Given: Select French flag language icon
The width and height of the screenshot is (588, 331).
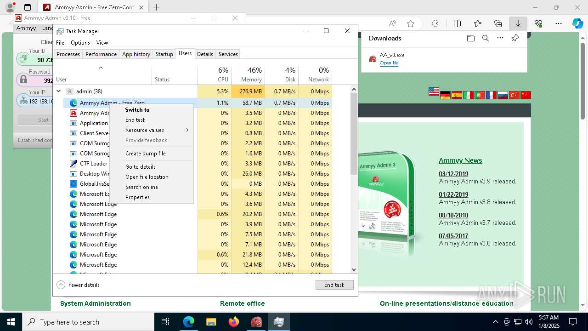Looking at the screenshot, I should click(x=491, y=95).
